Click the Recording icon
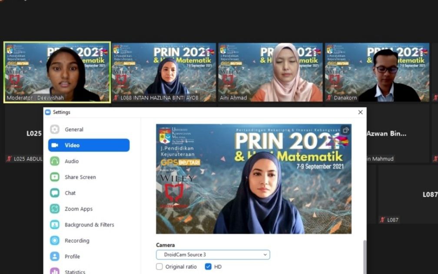The width and height of the screenshot is (438, 274). (x=55, y=241)
